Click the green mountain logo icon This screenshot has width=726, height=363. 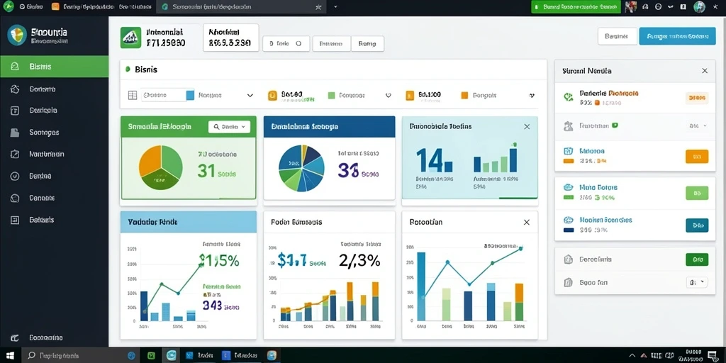(130, 38)
